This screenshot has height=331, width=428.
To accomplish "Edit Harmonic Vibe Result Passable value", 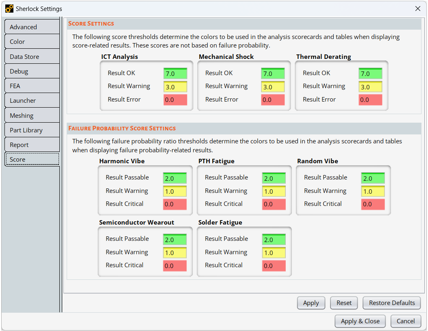I will pos(175,178).
